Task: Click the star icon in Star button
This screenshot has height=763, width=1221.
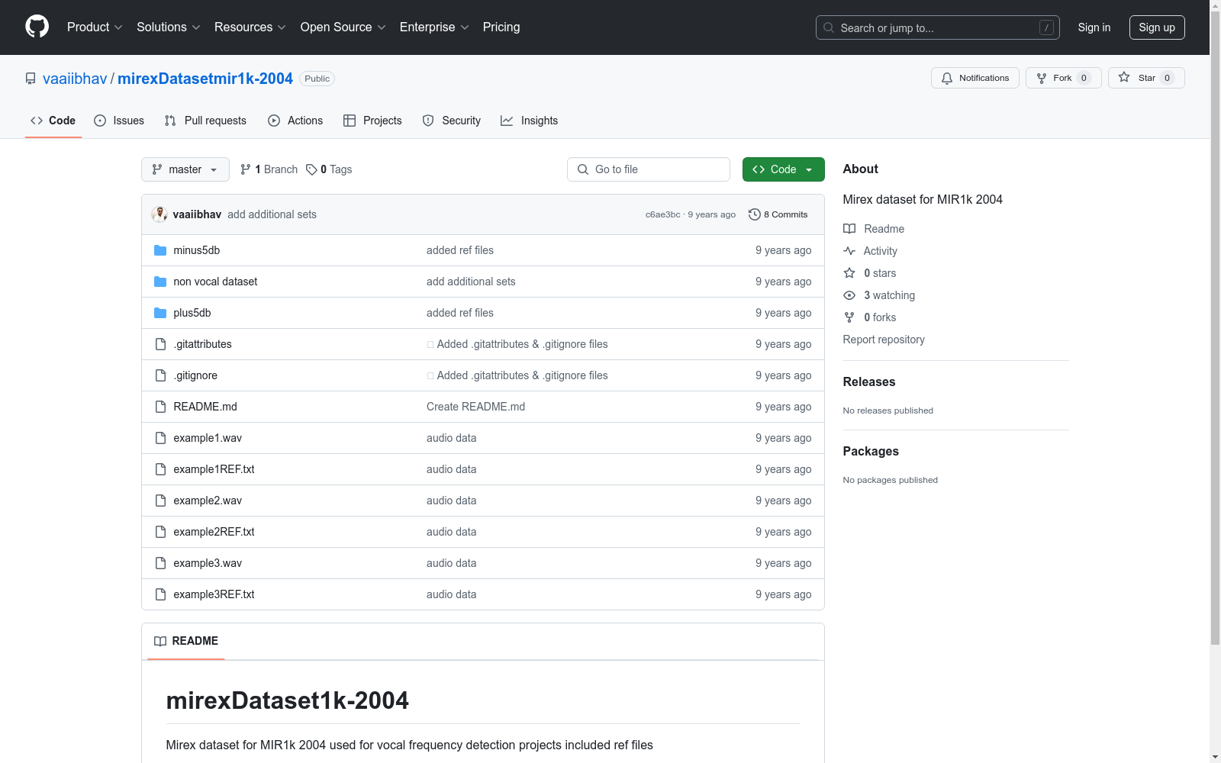Action: point(1124,77)
